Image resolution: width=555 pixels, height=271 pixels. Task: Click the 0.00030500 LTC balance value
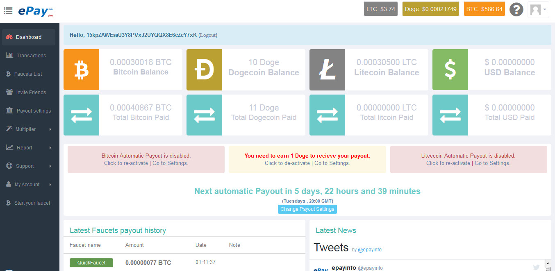click(387, 62)
